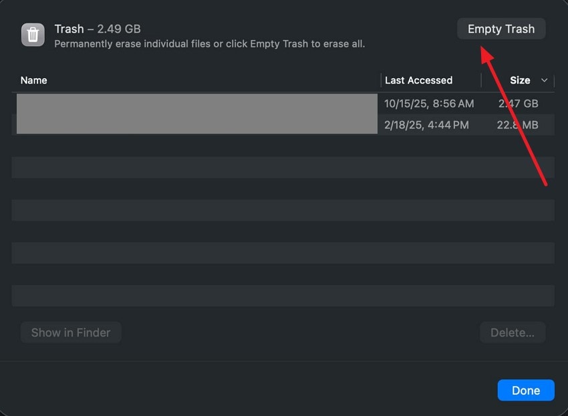Click the 22.8 MB size value
Screen dimensions: 568x416
coord(517,124)
